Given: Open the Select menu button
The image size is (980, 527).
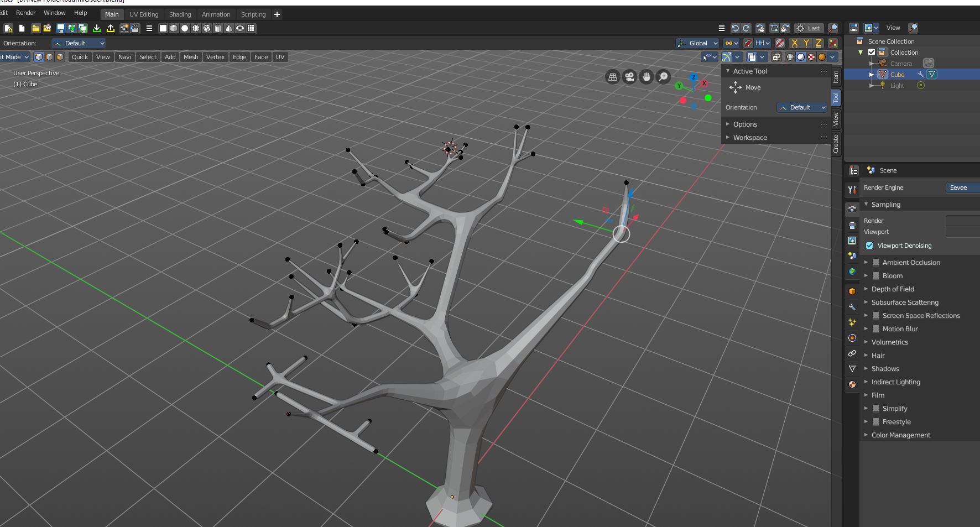Looking at the screenshot, I should 148,57.
